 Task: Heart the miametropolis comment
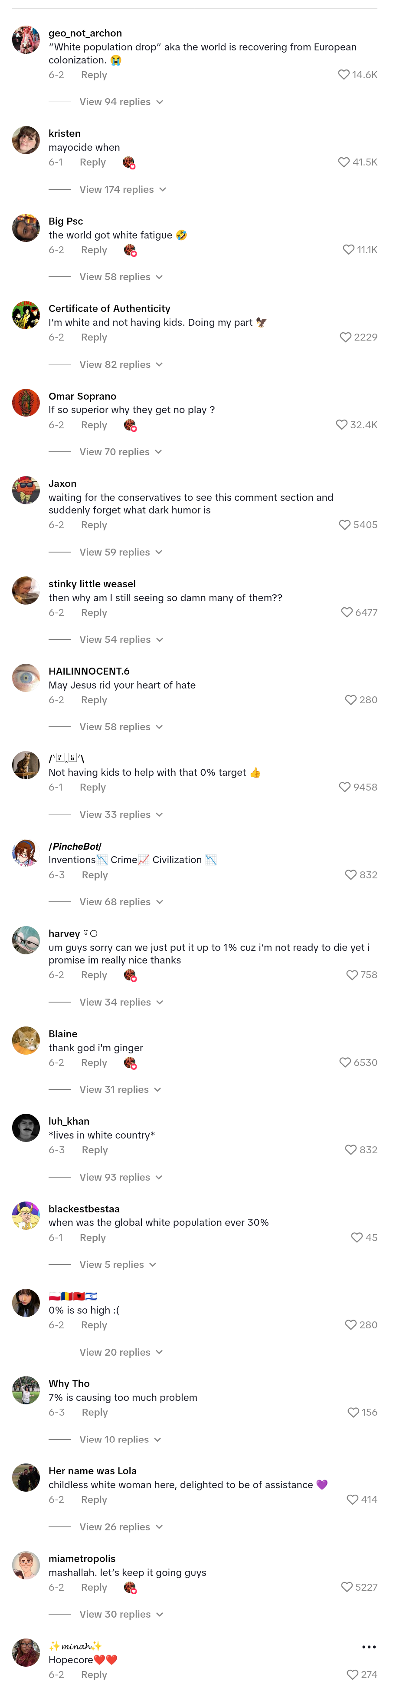347,1587
